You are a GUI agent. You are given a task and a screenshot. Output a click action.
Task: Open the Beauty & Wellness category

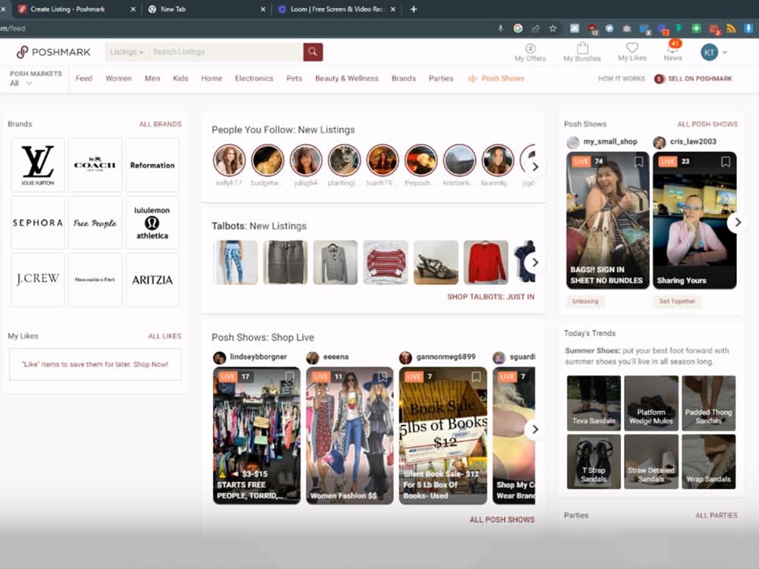(x=347, y=78)
